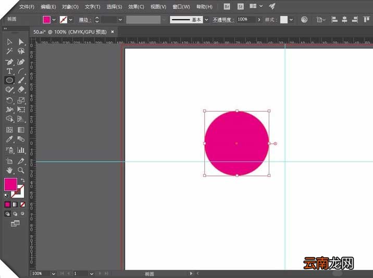Select the Free Transform tool
373x278 pixels.
[x=21, y=110]
